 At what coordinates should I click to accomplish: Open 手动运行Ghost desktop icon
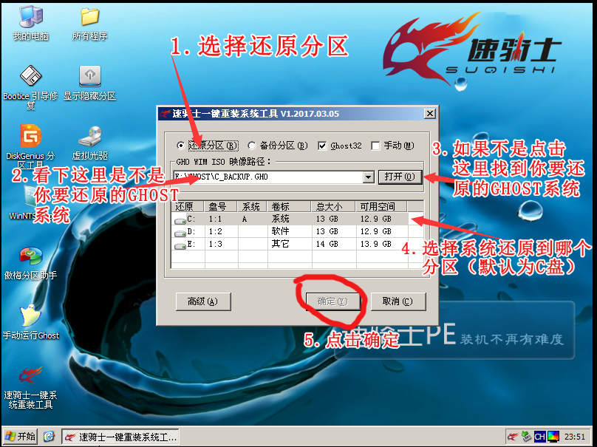coord(31,322)
